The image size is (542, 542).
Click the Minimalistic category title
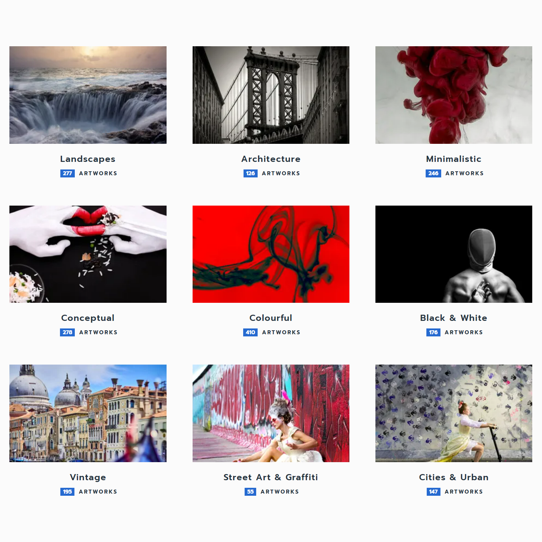pos(454,159)
